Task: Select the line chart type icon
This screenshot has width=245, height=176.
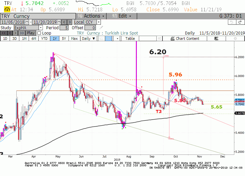Action: click(102, 39)
